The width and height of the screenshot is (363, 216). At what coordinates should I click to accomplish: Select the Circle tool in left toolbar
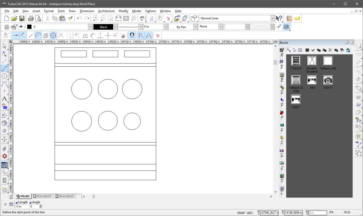[4, 76]
